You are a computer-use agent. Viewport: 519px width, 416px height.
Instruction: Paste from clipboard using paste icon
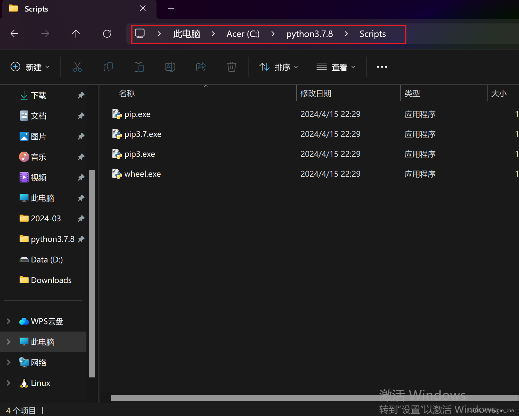pos(139,67)
